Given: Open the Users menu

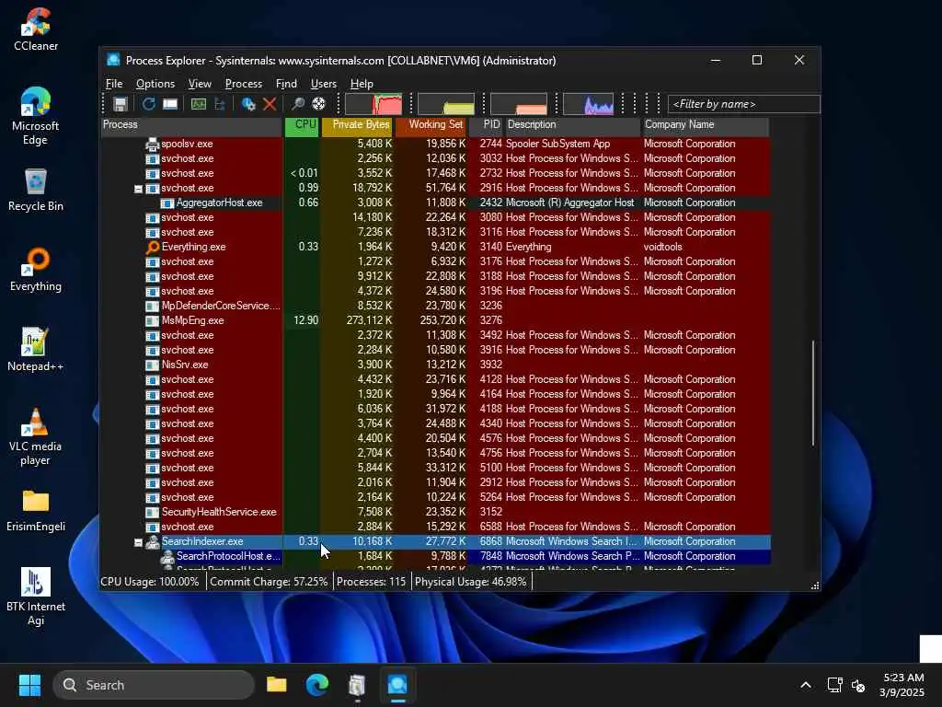Looking at the screenshot, I should (323, 84).
